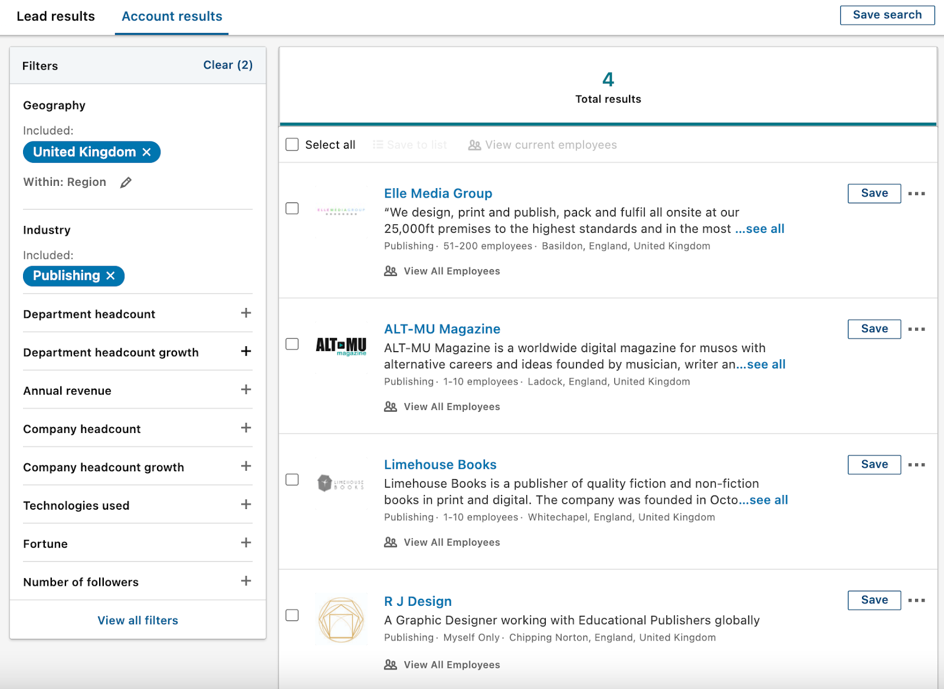Check the ALT-MU Magazine checkbox

(x=292, y=344)
